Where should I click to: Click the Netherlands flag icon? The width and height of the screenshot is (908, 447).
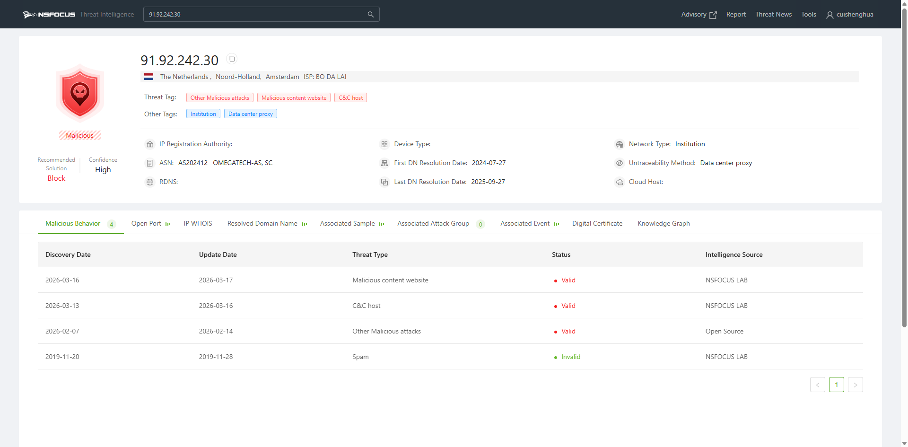click(148, 77)
